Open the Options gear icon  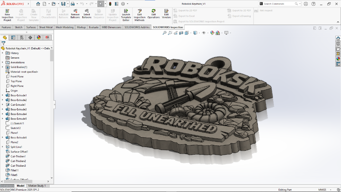(x=123, y=4)
